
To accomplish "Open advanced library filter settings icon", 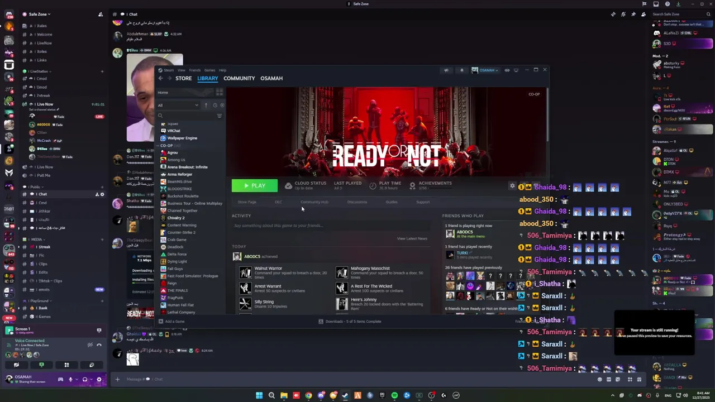I will (220, 116).
